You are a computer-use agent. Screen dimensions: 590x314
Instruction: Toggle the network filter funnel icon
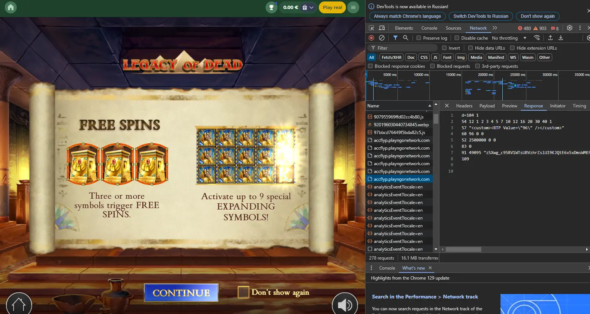point(395,38)
